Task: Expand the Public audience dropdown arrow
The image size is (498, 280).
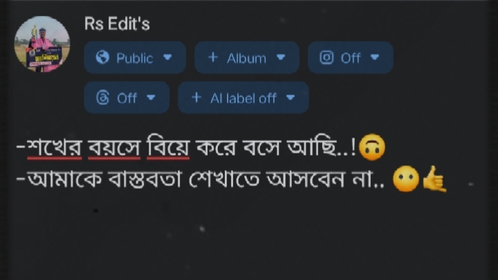Action: (x=167, y=57)
